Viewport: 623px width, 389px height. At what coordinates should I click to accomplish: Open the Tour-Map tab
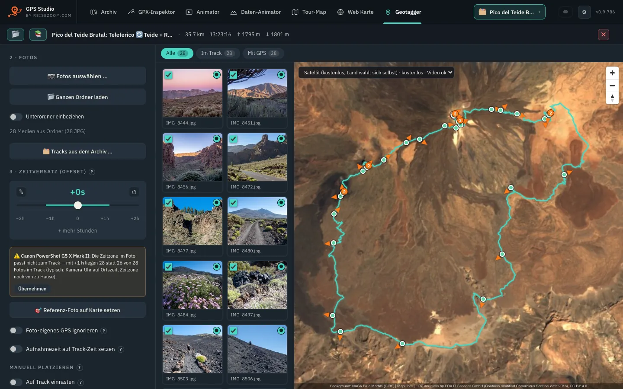coord(309,12)
